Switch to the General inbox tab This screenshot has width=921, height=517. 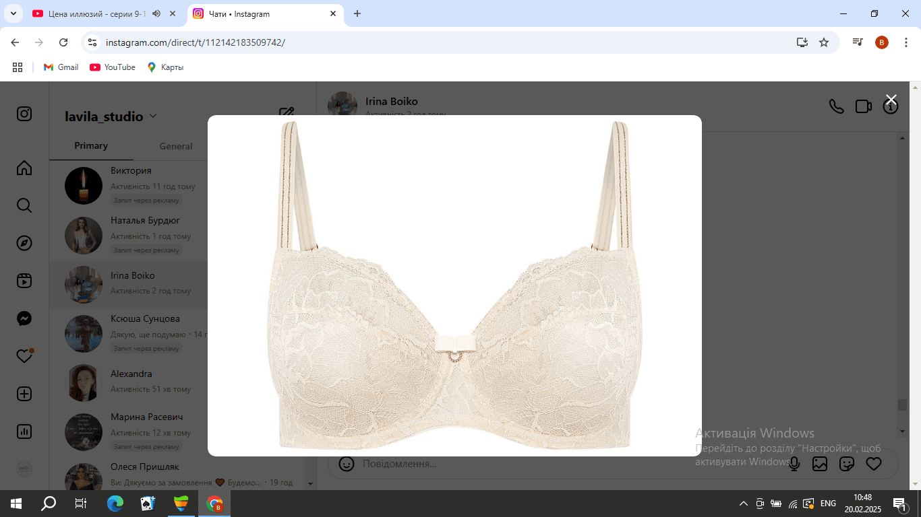176,146
